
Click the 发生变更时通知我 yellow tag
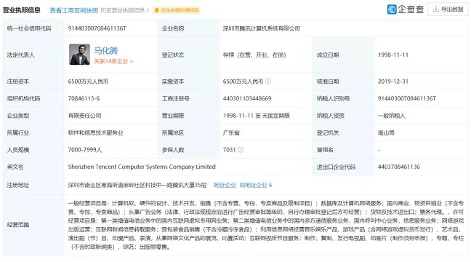(x=177, y=10)
